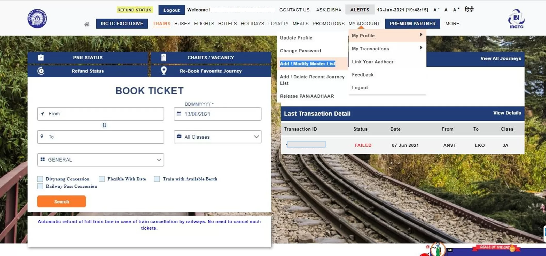Select the PNR STATUS checklist icon
546x256 pixels.
point(41,57)
